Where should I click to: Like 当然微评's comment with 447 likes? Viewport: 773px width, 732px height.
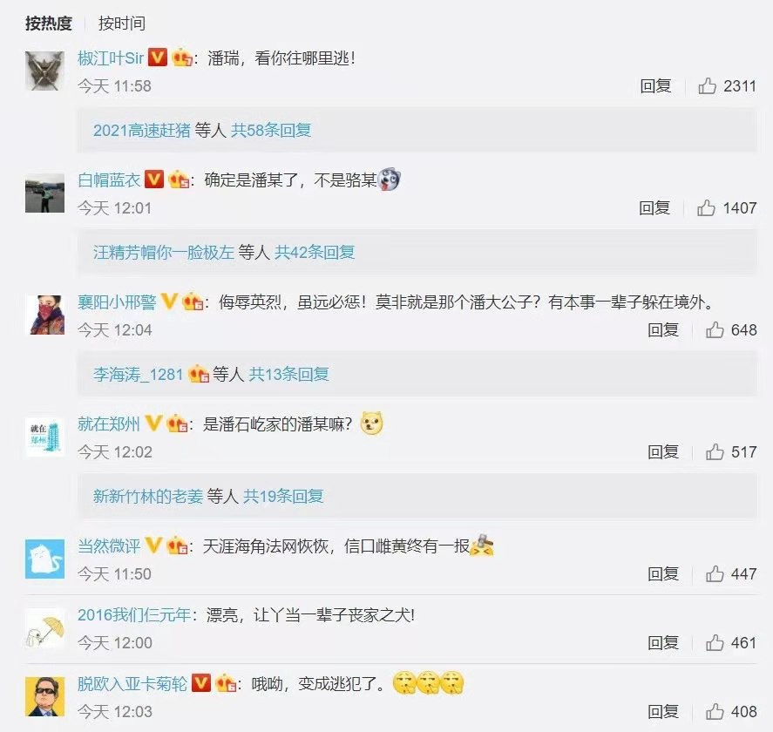[715, 573]
